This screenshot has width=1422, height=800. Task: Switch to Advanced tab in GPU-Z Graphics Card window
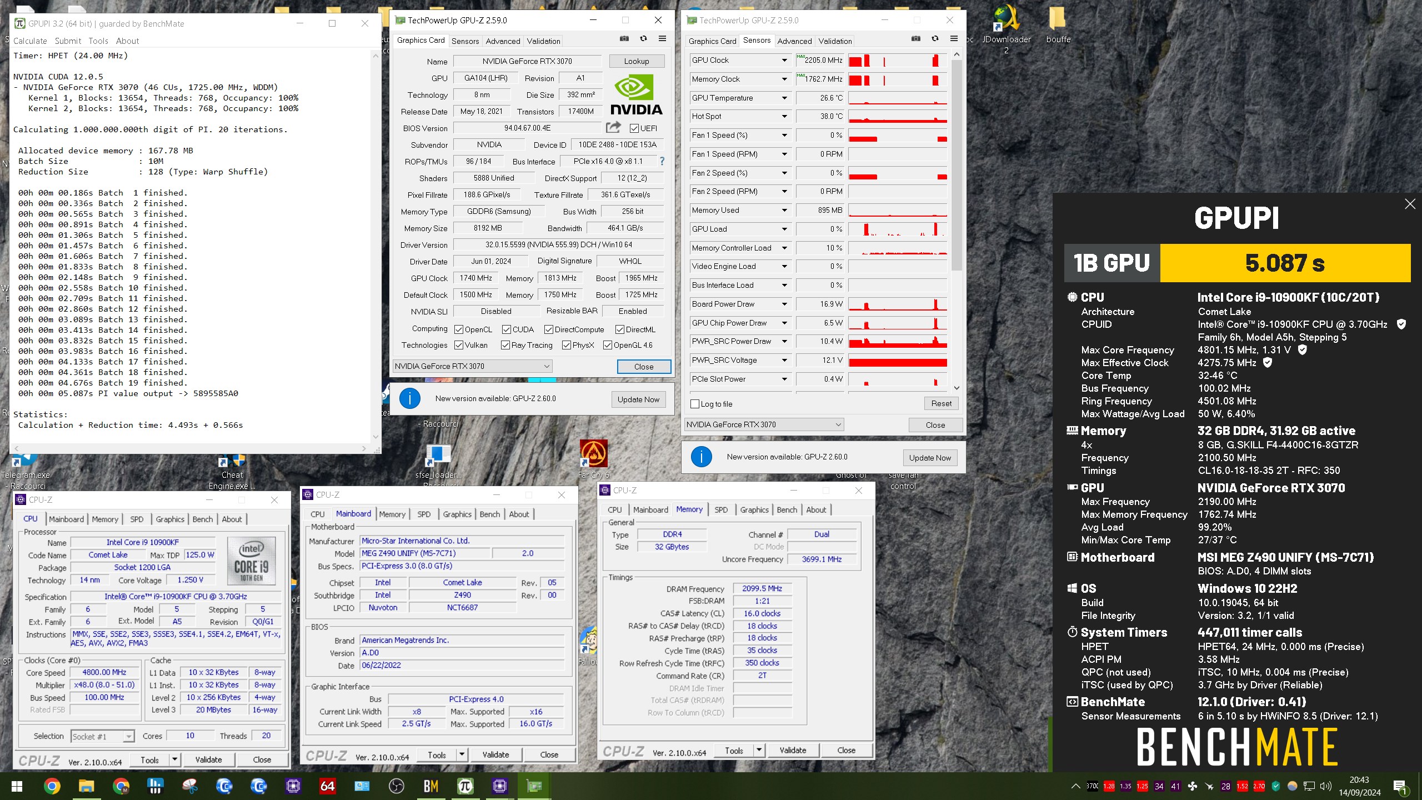point(503,41)
